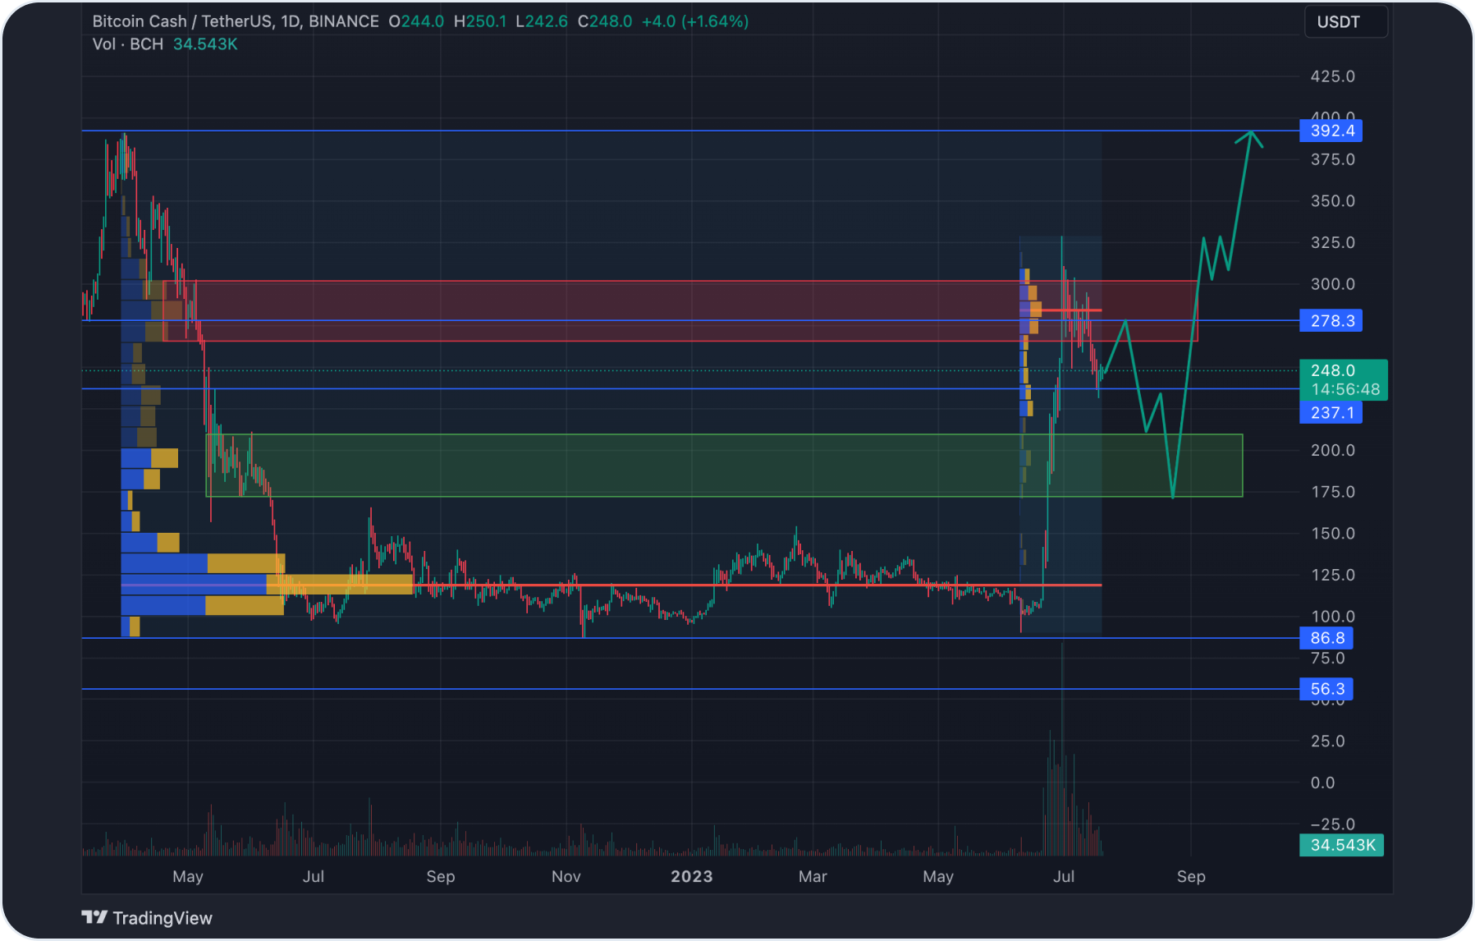
Task: Click the 237.1 price label on scale
Action: click(x=1331, y=413)
